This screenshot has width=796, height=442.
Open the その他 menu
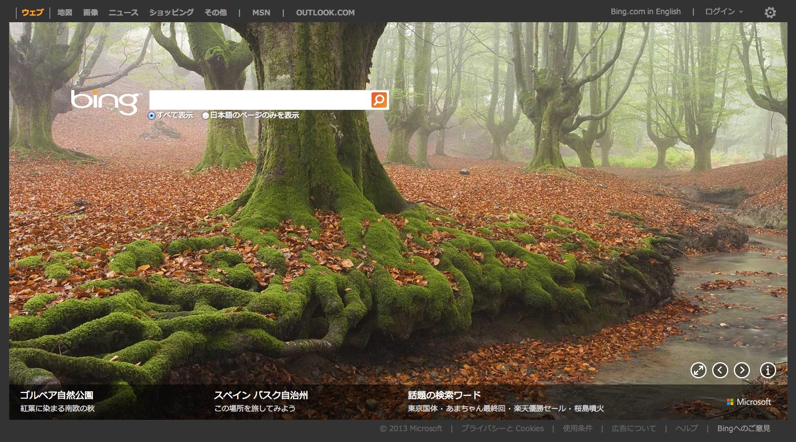coord(216,13)
